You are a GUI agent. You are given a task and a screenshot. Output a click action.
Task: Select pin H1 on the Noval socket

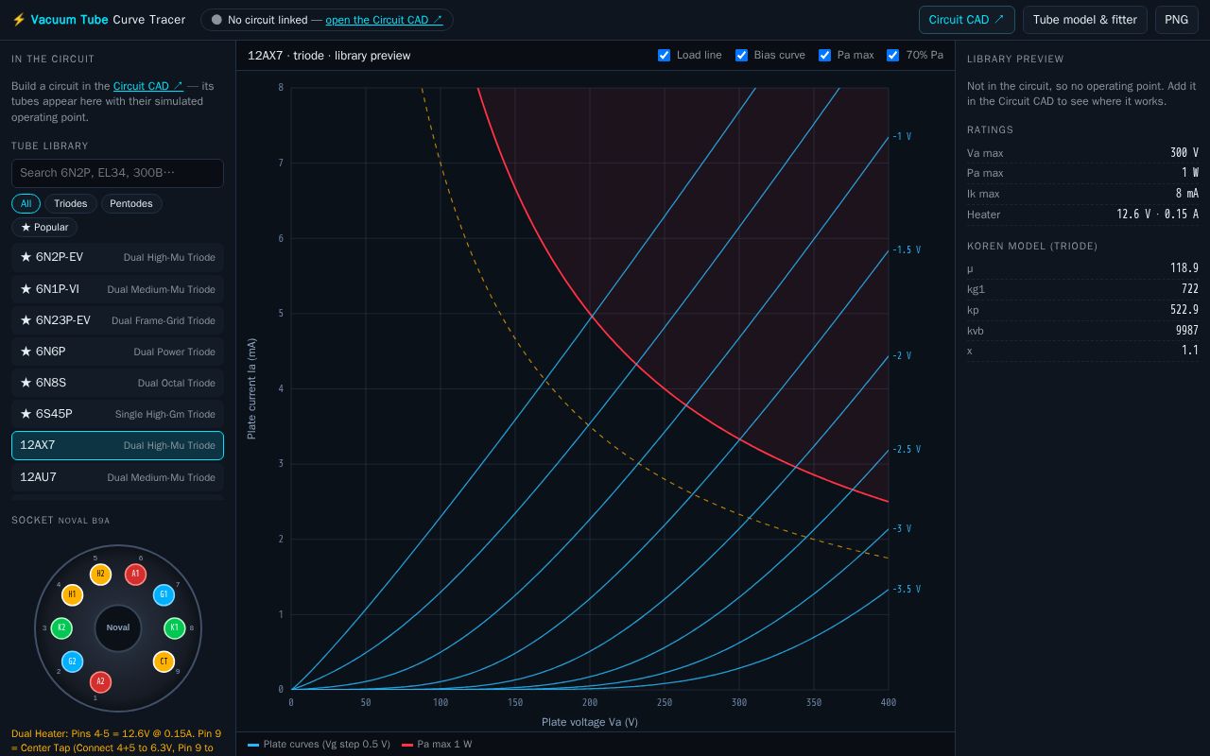72,595
